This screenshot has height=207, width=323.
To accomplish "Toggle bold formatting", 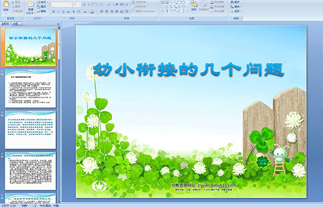I will [x=53, y=12].
